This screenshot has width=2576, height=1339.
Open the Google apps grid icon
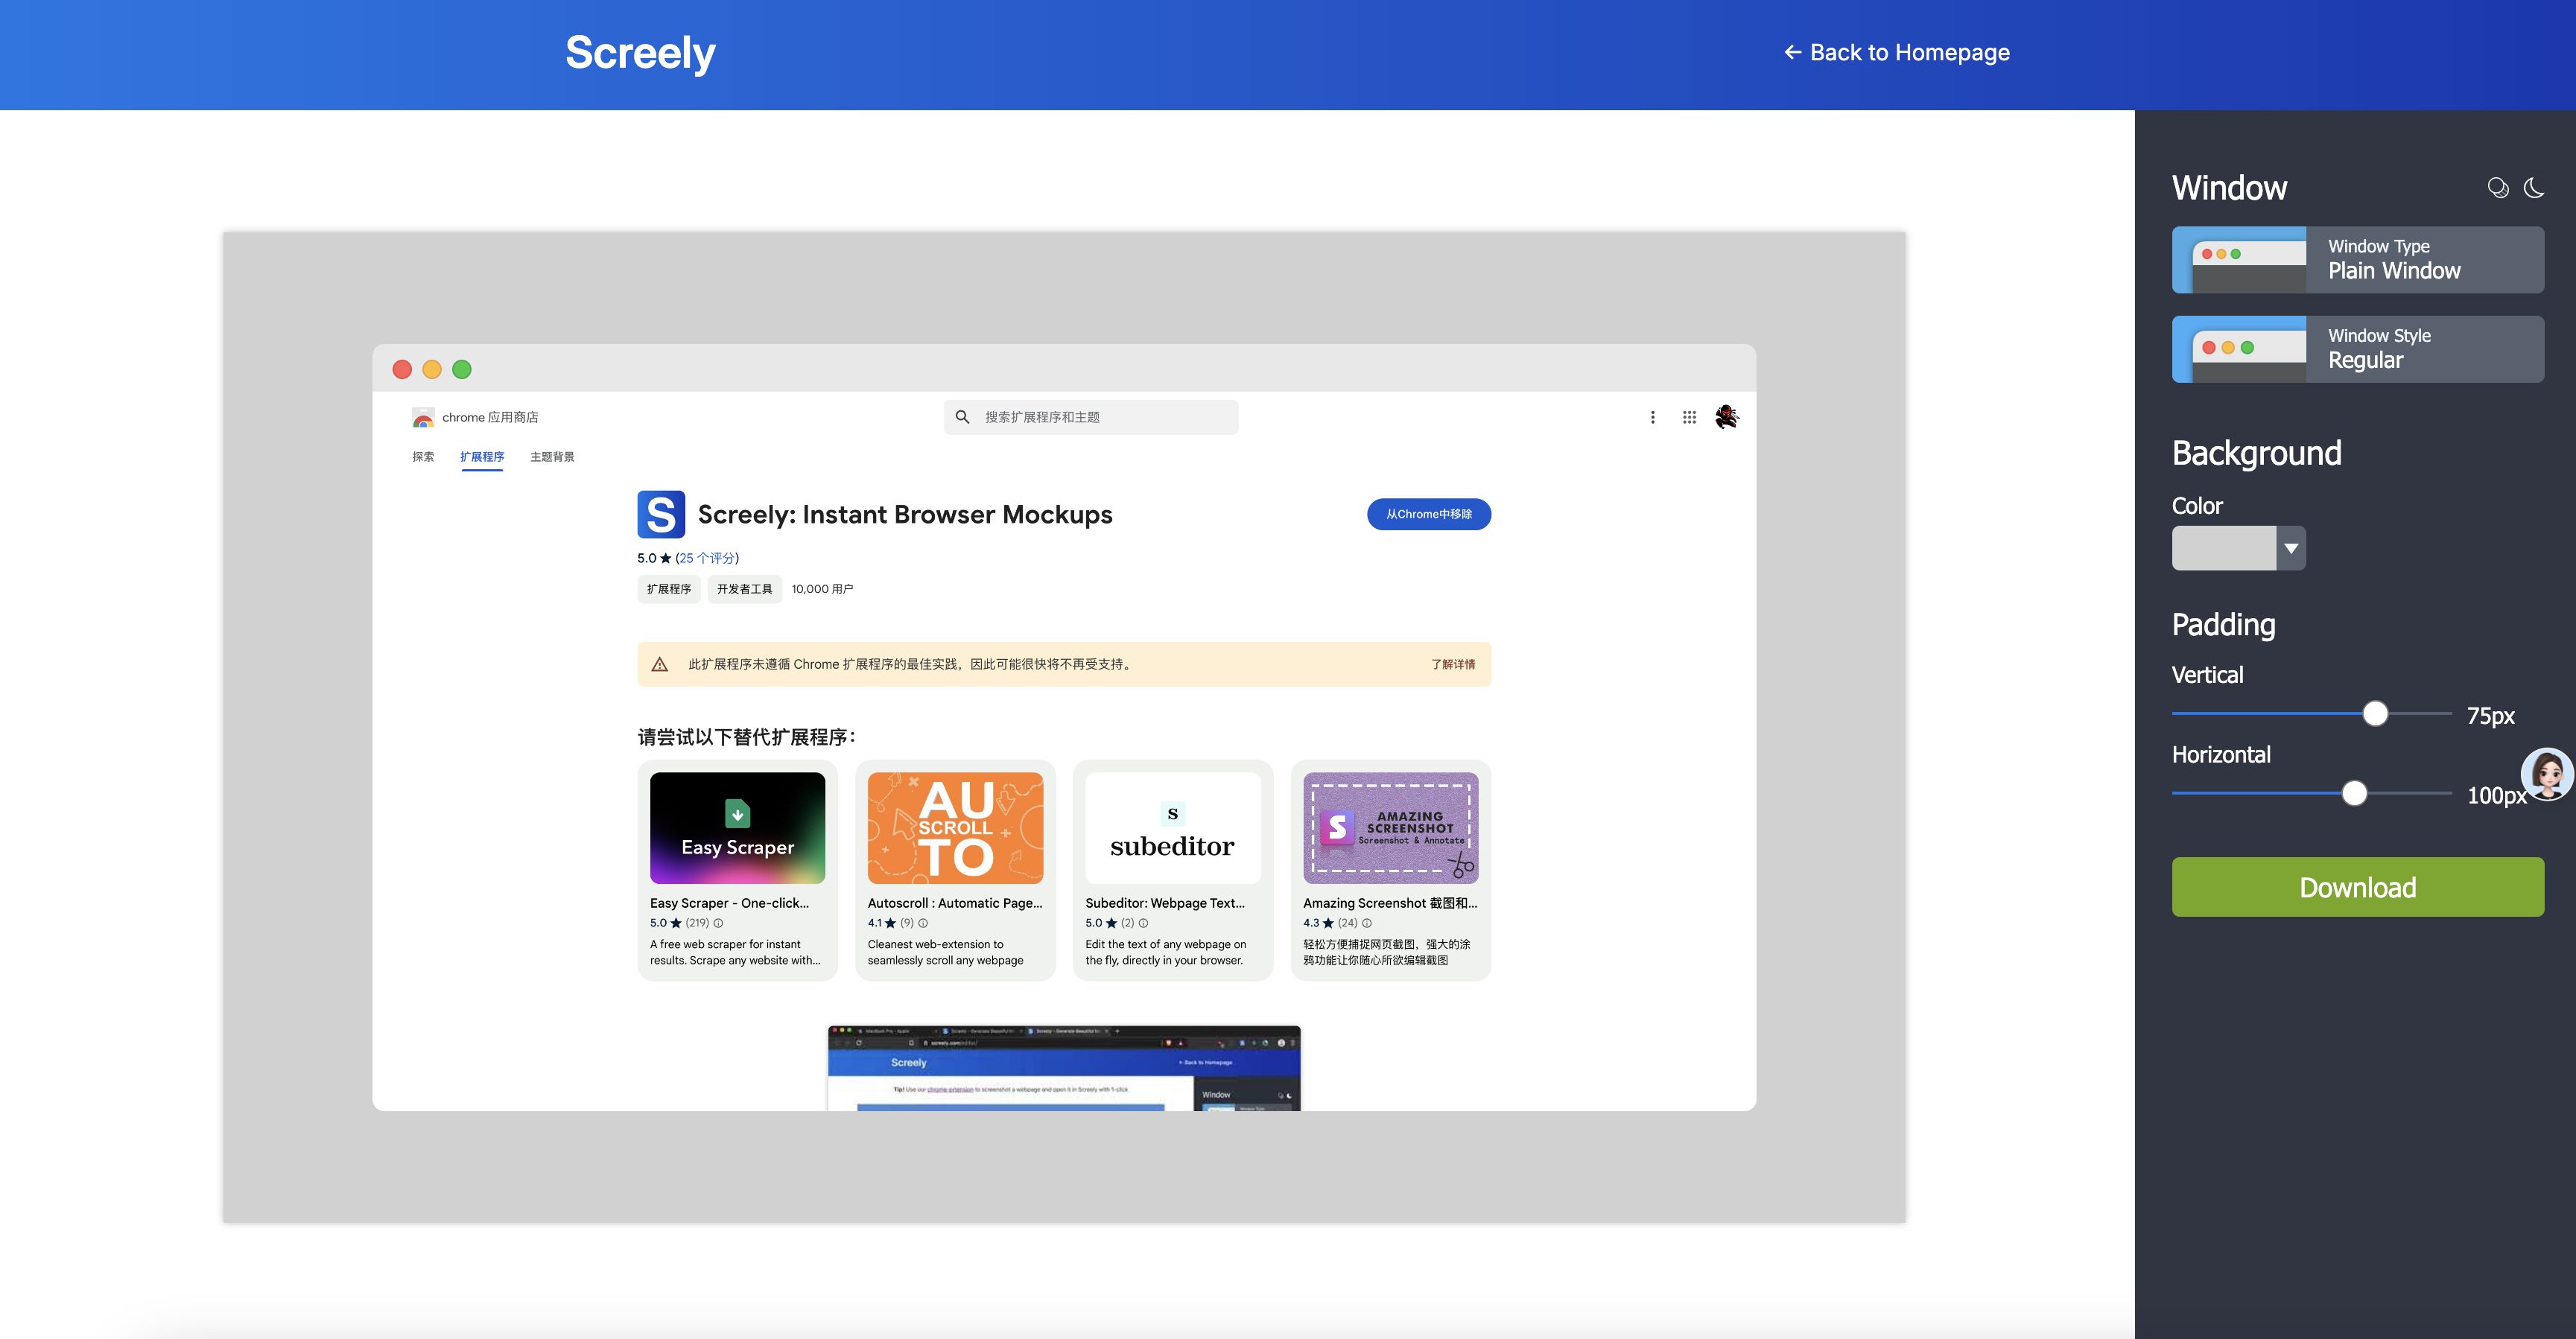pyautogui.click(x=1689, y=417)
